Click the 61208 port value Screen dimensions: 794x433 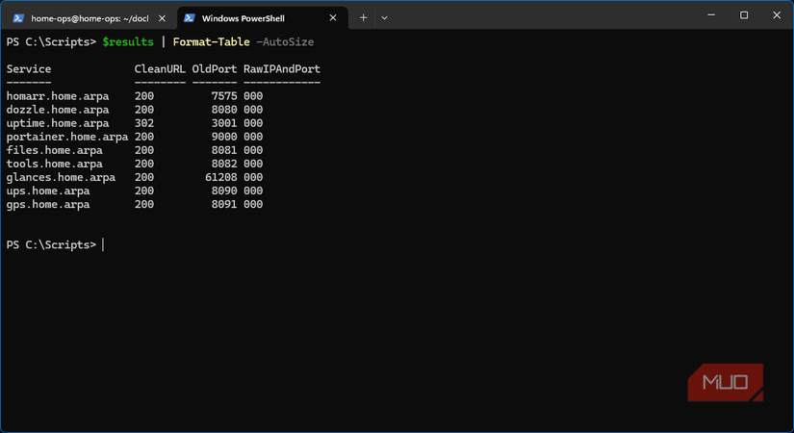pyautogui.click(x=221, y=178)
